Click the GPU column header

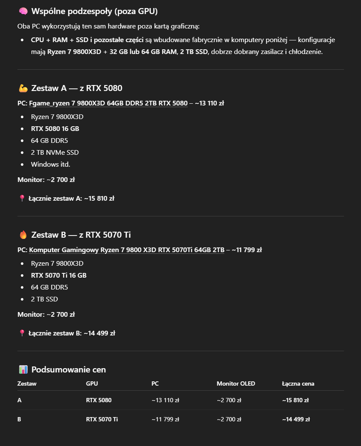[92, 384]
